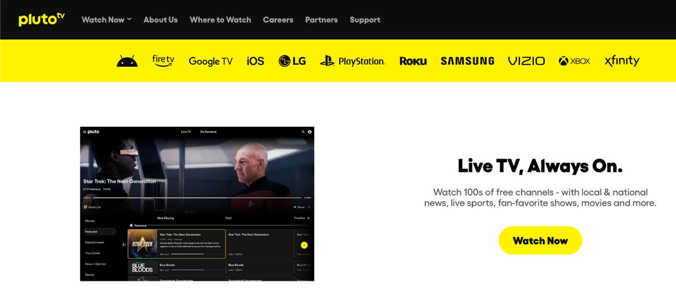
Task: Click the yellow Watch Now button
Action: [540, 240]
